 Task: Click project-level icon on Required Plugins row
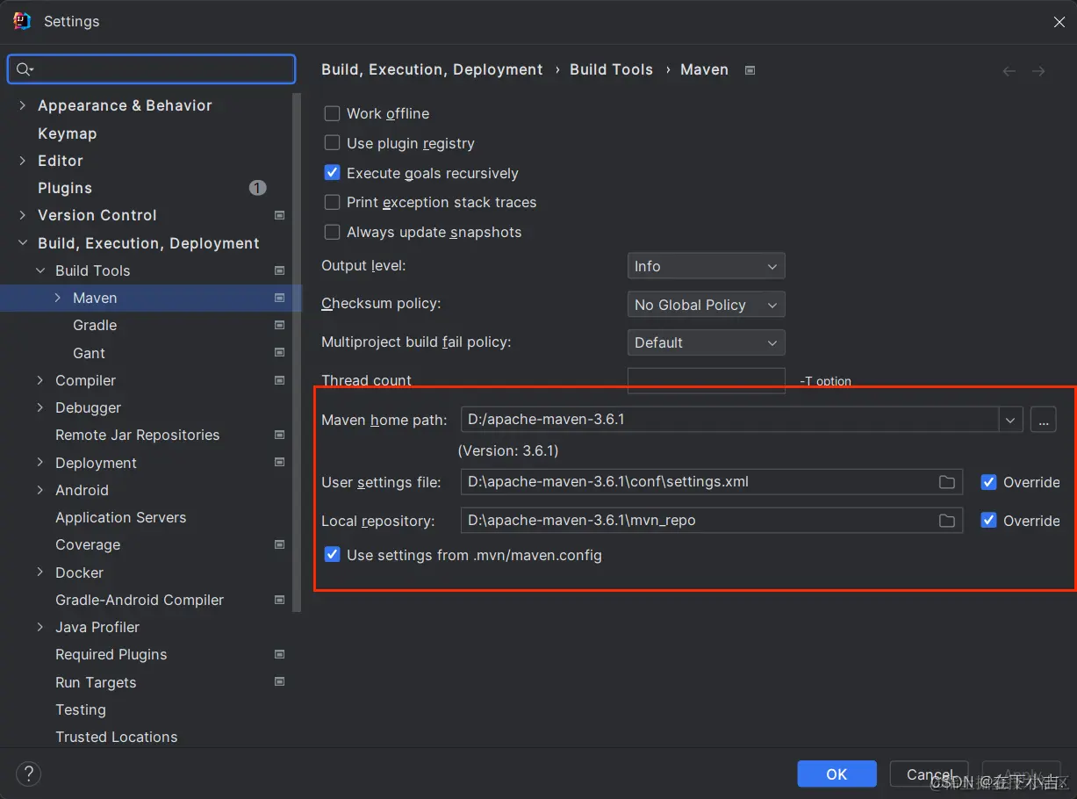[279, 654]
